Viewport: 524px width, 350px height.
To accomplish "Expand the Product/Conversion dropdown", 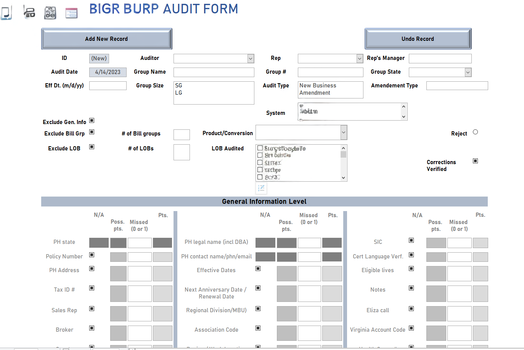I will pyautogui.click(x=344, y=132).
